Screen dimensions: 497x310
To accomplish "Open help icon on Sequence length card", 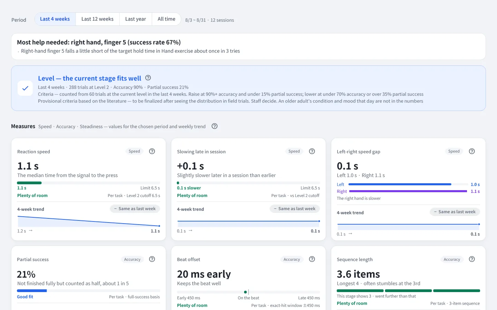I will tap(472, 259).
